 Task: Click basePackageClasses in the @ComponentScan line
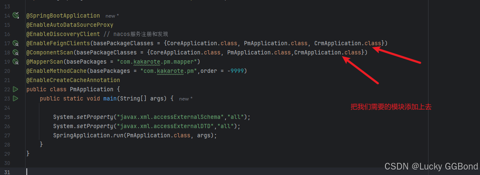pos(107,52)
